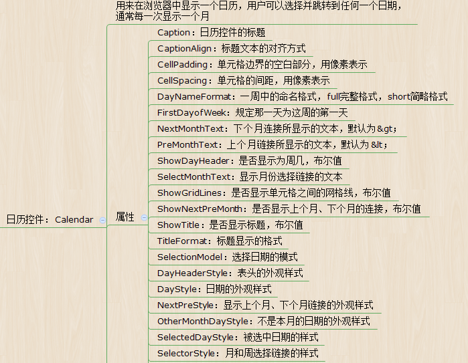Select the NextMonthText property node
The width and height of the screenshot is (468, 363).
coord(277,129)
